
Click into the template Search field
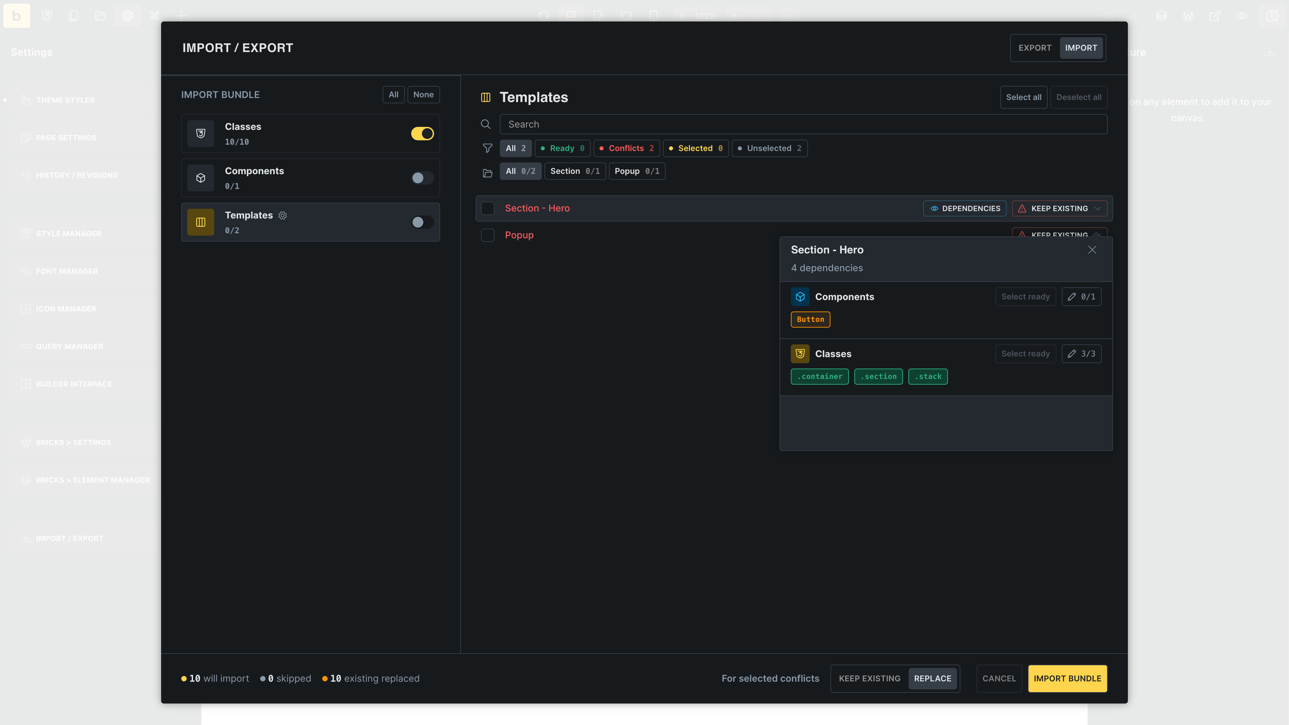point(804,124)
